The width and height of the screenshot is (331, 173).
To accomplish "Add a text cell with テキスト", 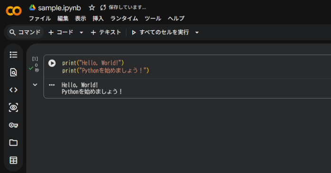I will tap(106, 32).
